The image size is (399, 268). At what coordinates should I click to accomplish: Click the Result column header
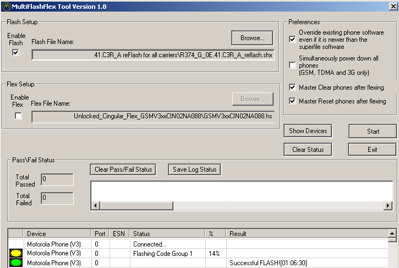307,234
